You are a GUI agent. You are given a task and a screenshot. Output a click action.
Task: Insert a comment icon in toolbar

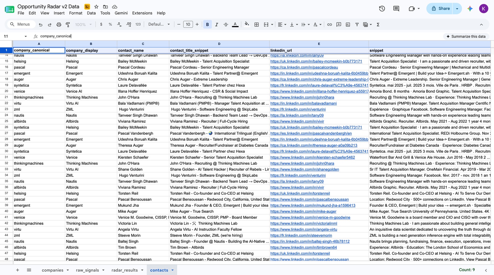coord(339,24)
